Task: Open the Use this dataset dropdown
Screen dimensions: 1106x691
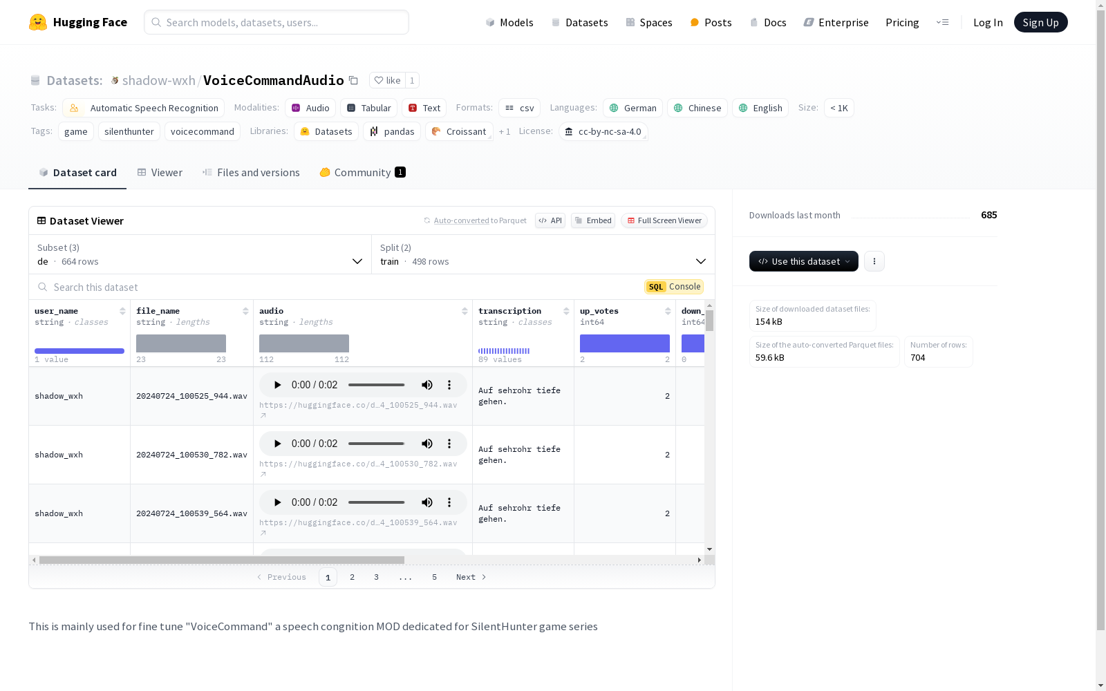Action: coord(804,261)
